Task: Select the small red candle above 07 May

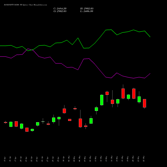Action: point(86,126)
